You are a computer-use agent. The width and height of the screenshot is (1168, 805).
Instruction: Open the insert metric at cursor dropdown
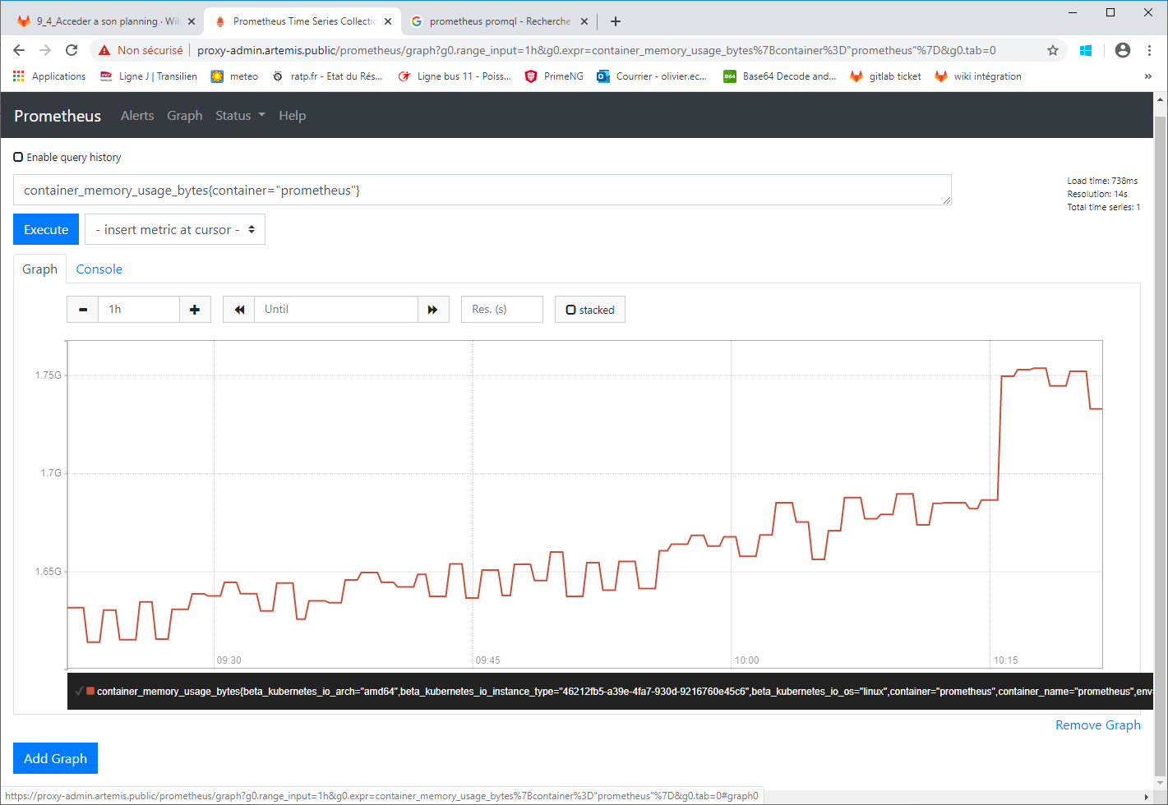tap(174, 229)
